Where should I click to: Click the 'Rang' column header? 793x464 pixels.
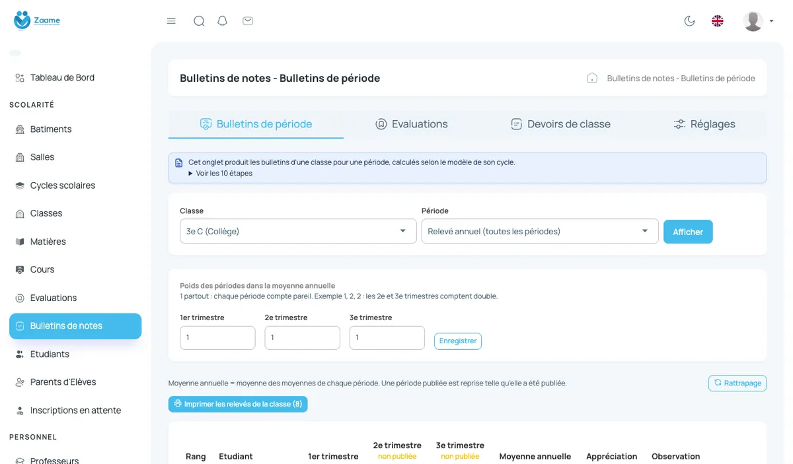[196, 457]
